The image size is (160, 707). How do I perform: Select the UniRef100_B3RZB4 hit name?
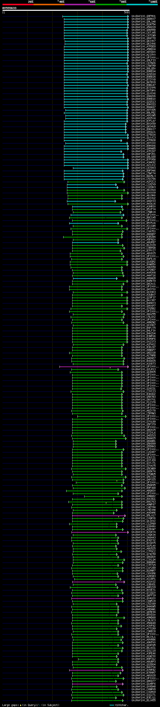click(143, 237)
